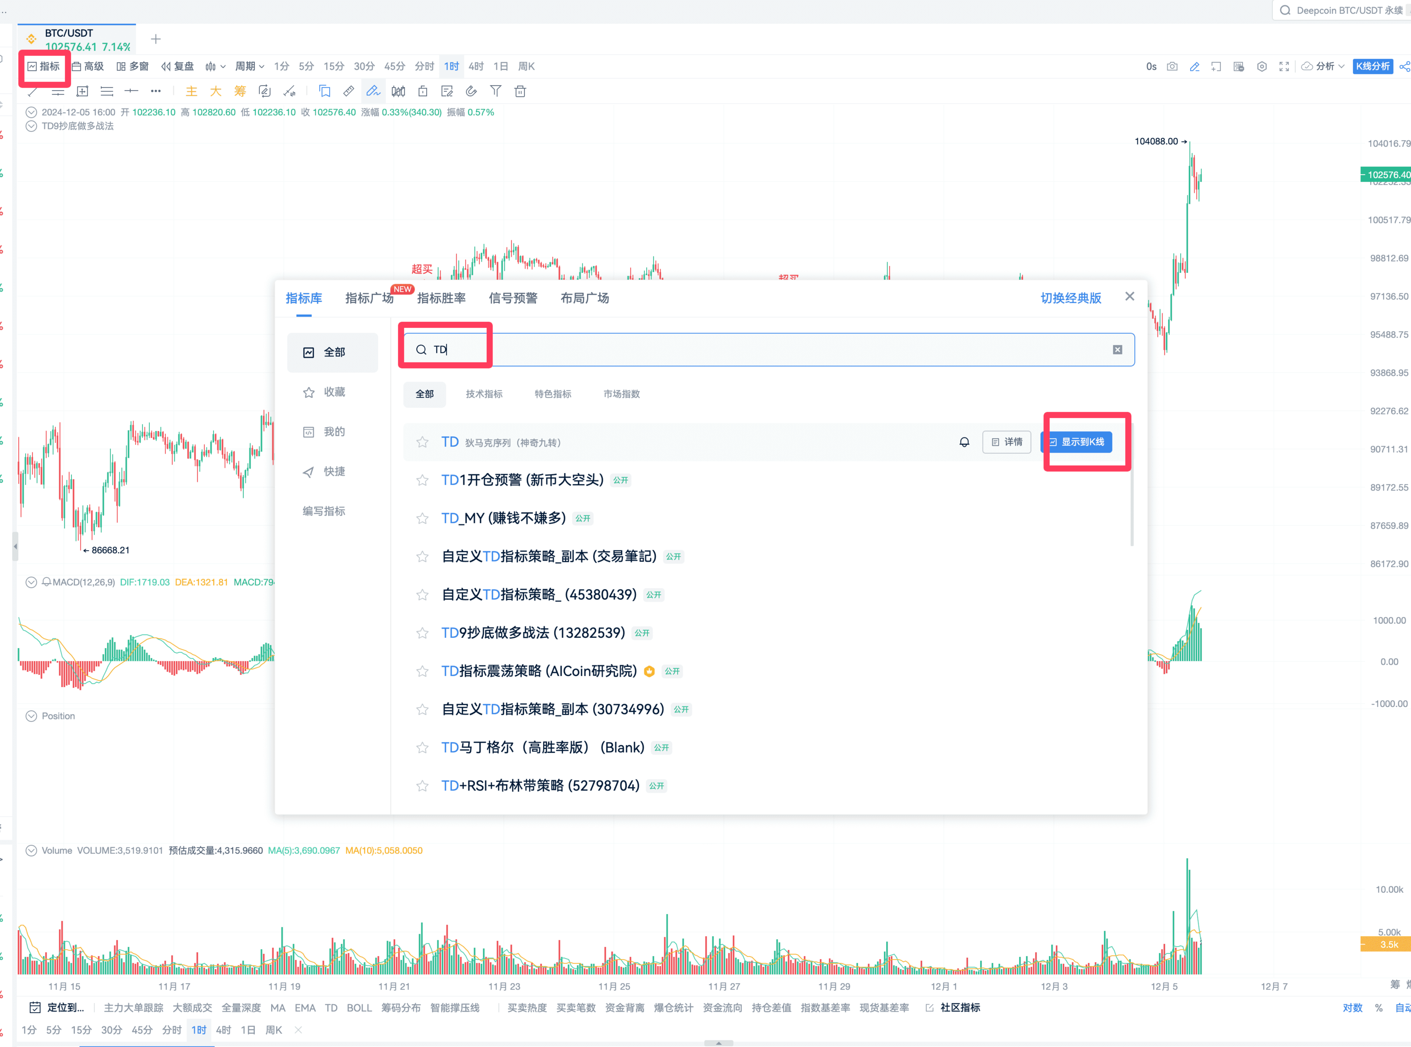Click the add-window frame icon

click(1216, 67)
